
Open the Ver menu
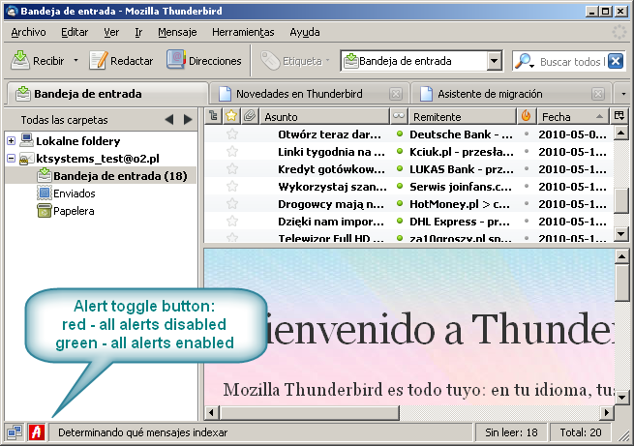tap(111, 32)
